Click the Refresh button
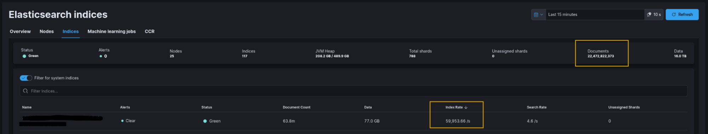 click(682, 14)
